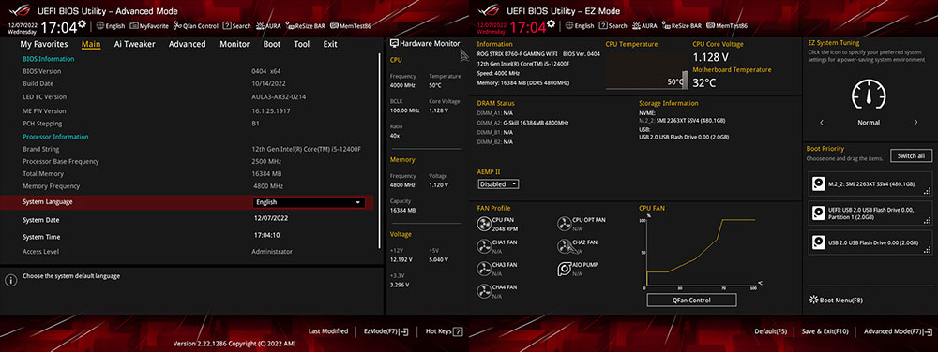Click the EZ System Tuning gauge icon
This screenshot has width=938, height=352.
click(869, 95)
